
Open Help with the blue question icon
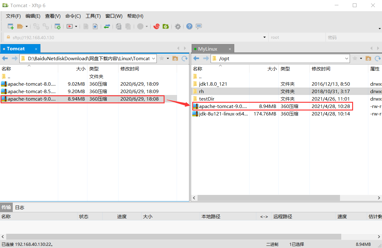click(x=189, y=26)
